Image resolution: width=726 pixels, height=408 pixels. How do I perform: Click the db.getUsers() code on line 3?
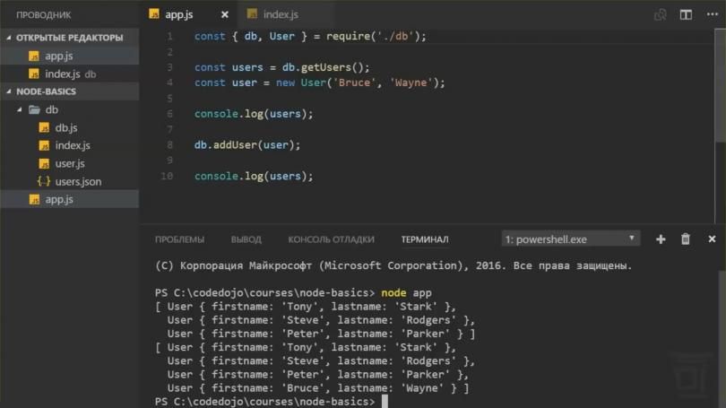point(326,67)
